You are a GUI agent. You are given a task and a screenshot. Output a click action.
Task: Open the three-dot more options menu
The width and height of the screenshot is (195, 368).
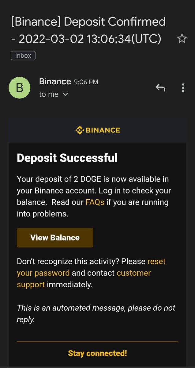pos(183,88)
